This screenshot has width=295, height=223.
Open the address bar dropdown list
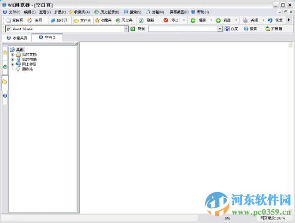point(126,29)
